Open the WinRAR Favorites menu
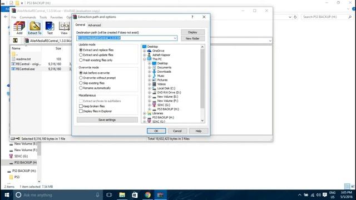The height and width of the screenshot is (200, 356). tap(57, 17)
